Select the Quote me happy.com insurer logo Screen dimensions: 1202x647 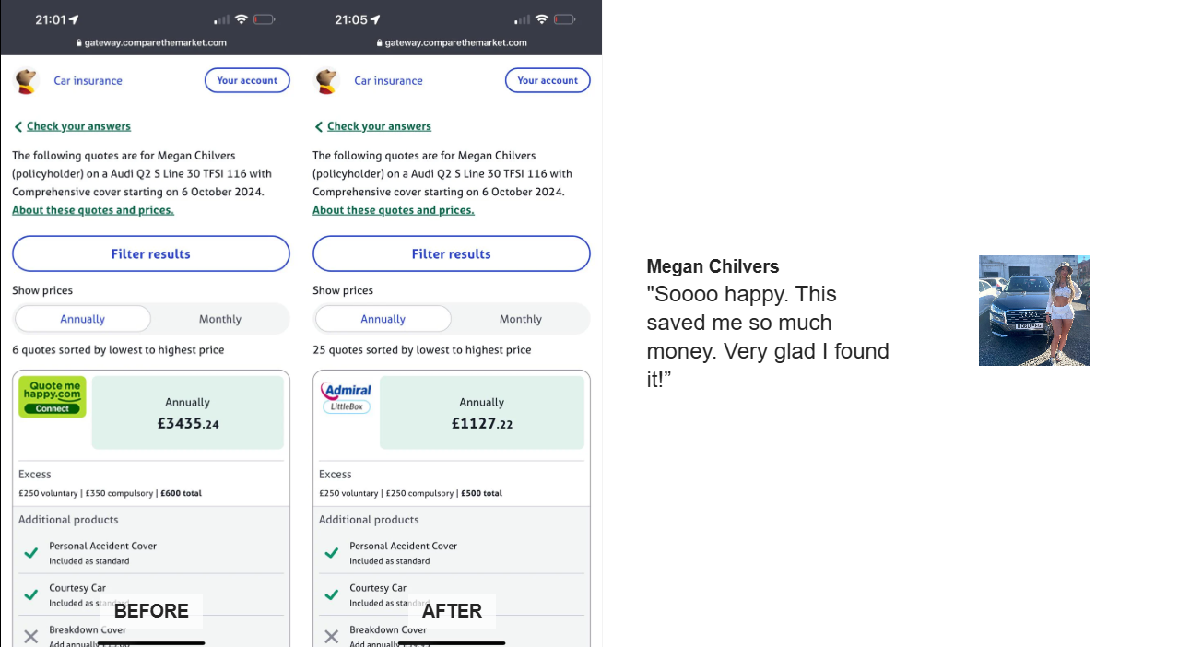(x=52, y=396)
